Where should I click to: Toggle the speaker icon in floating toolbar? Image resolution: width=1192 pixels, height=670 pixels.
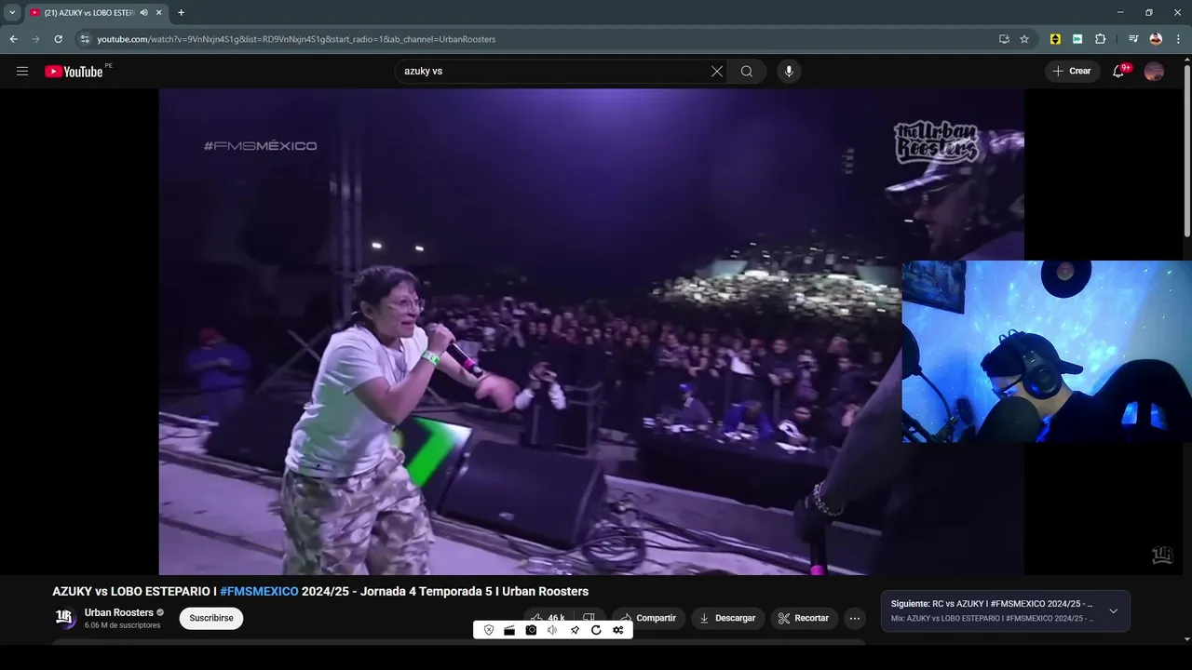(552, 630)
